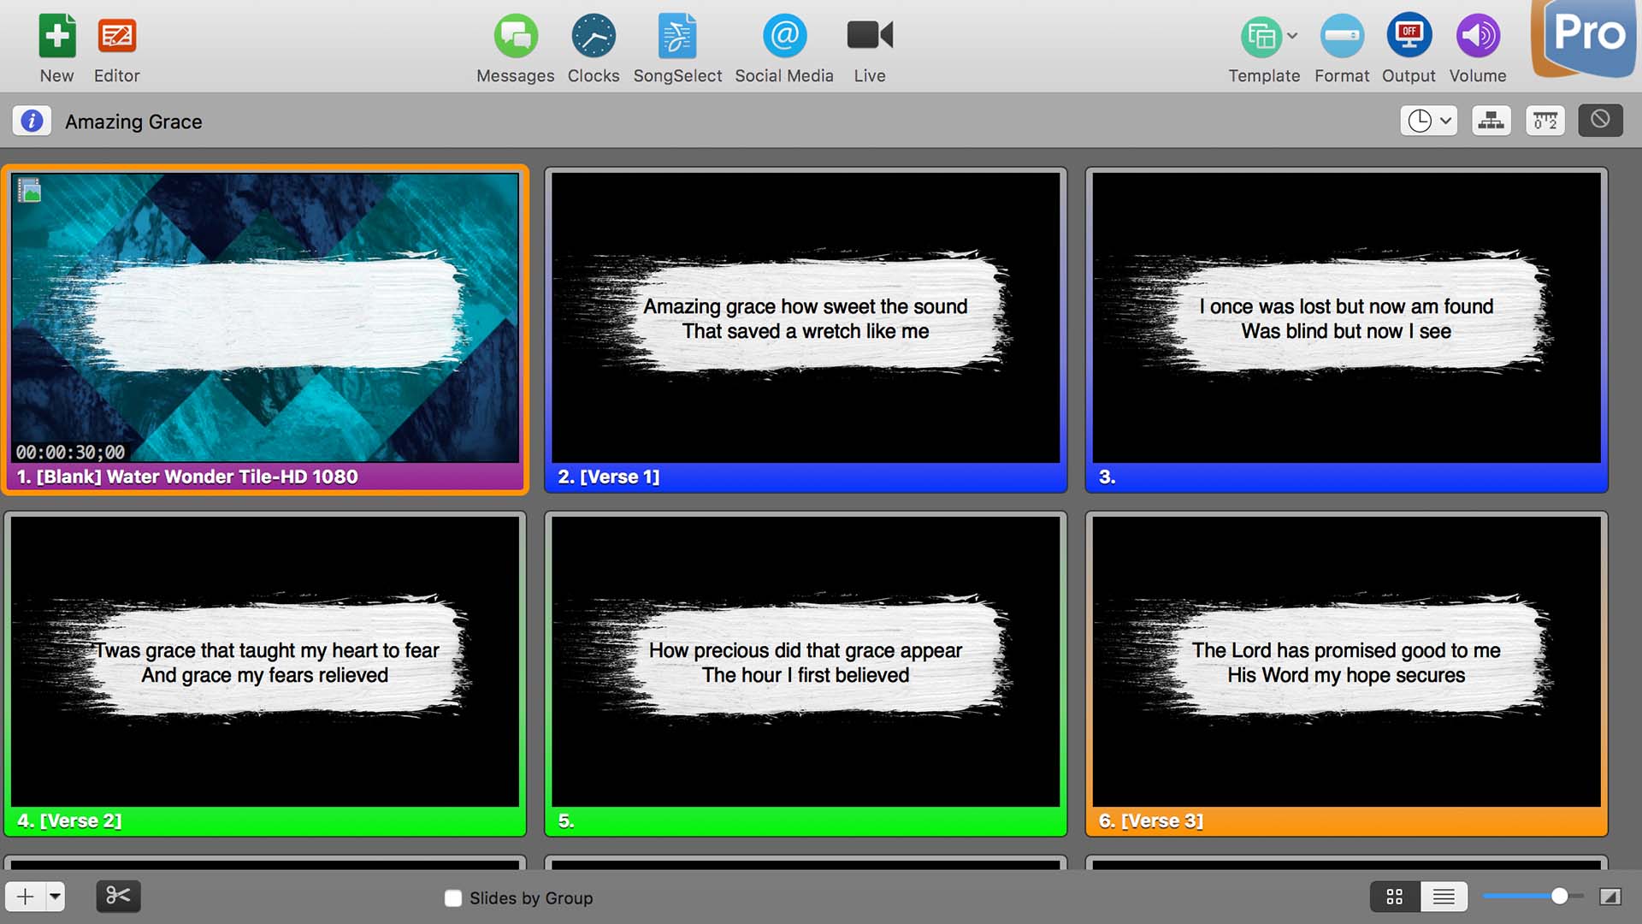Click the Live video camera icon
This screenshot has width=1642, height=924.
pyautogui.click(x=870, y=35)
